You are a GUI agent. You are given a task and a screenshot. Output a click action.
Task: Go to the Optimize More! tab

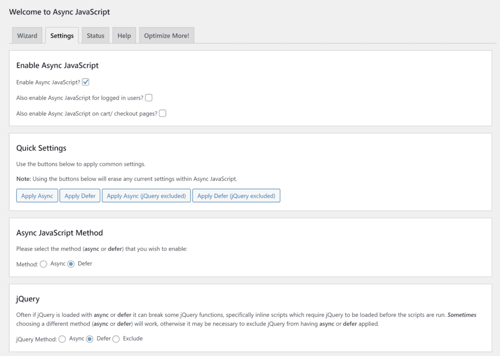pos(167,35)
